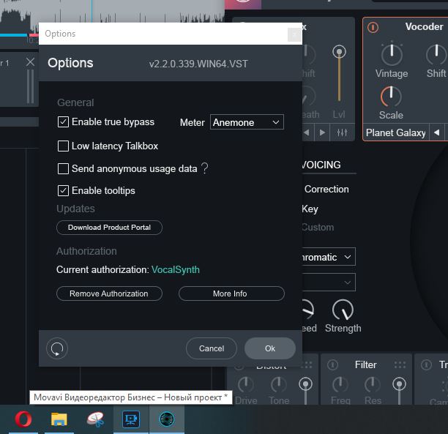The height and width of the screenshot is (434, 448).
Task: Open Opera browser from the taskbar
Action: (x=24, y=419)
